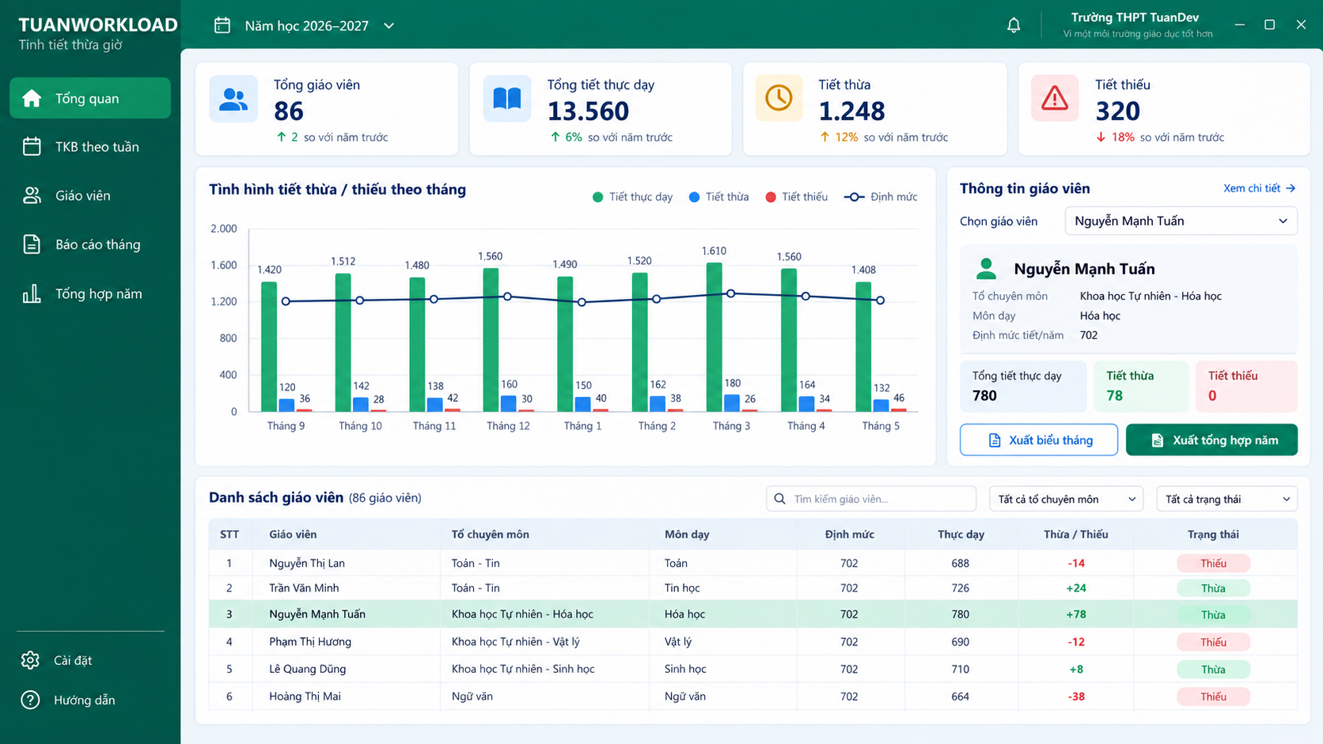This screenshot has height=744, width=1323.
Task: Follow the Xem chi tiết link
Action: (x=1259, y=188)
